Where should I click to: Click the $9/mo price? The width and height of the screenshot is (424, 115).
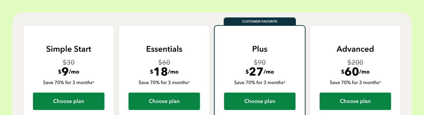coord(69,72)
